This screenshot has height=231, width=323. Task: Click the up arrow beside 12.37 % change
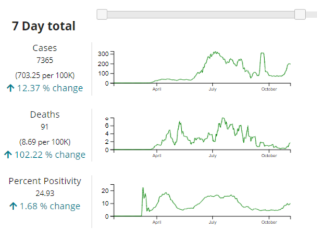10,88
